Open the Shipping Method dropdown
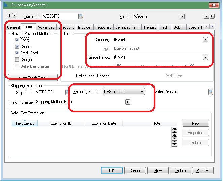The width and height of the screenshot is (223, 181). pyautogui.click(x=142, y=92)
